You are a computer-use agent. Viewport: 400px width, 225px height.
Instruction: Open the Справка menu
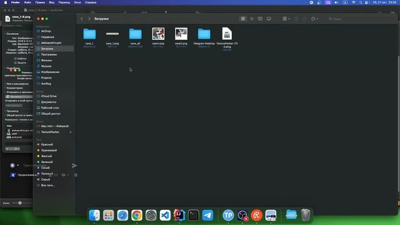[x=91, y=2]
